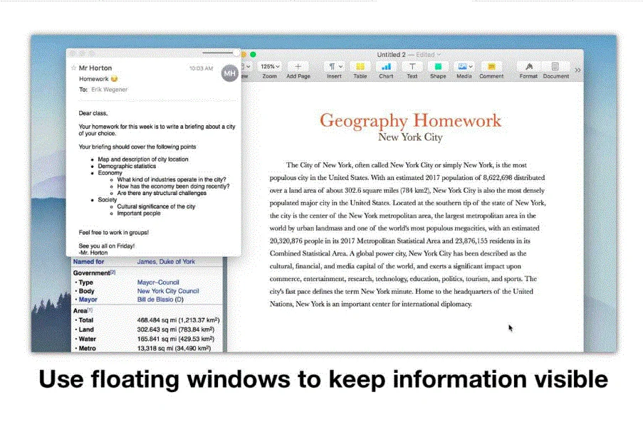Follow the James, Duke of York link
The width and height of the screenshot is (643, 422).
pyautogui.click(x=166, y=261)
